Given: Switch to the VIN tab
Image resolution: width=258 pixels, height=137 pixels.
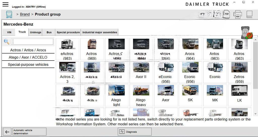Looking at the screenshot, I should pyautogui.click(x=9, y=32).
